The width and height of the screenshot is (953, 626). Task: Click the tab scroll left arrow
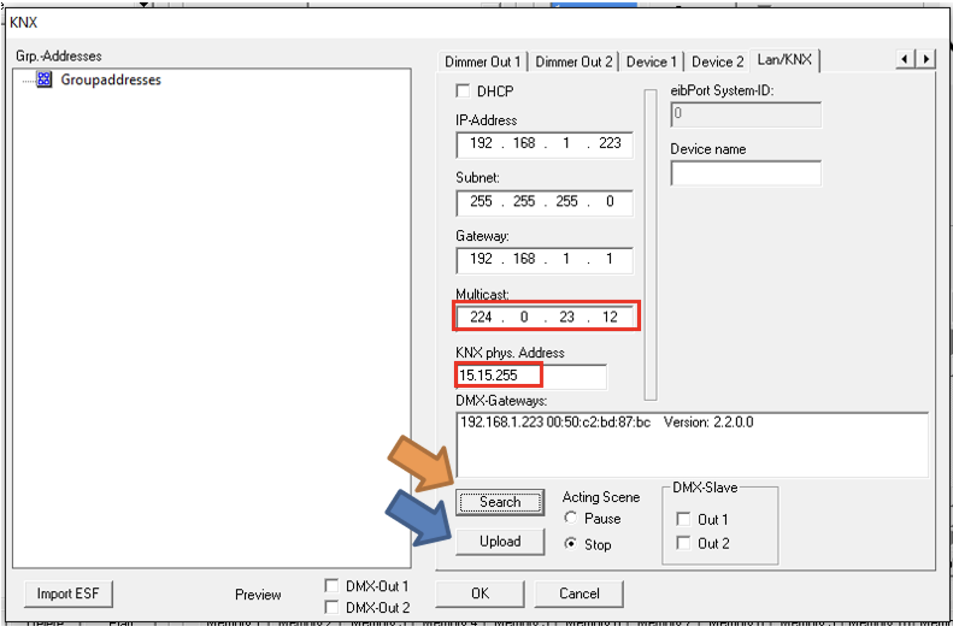click(x=905, y=59)
